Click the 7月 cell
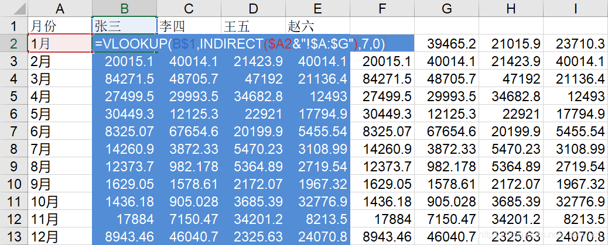Image resolution: width=608 pixels, height=245 pixels. pos(60,149)
